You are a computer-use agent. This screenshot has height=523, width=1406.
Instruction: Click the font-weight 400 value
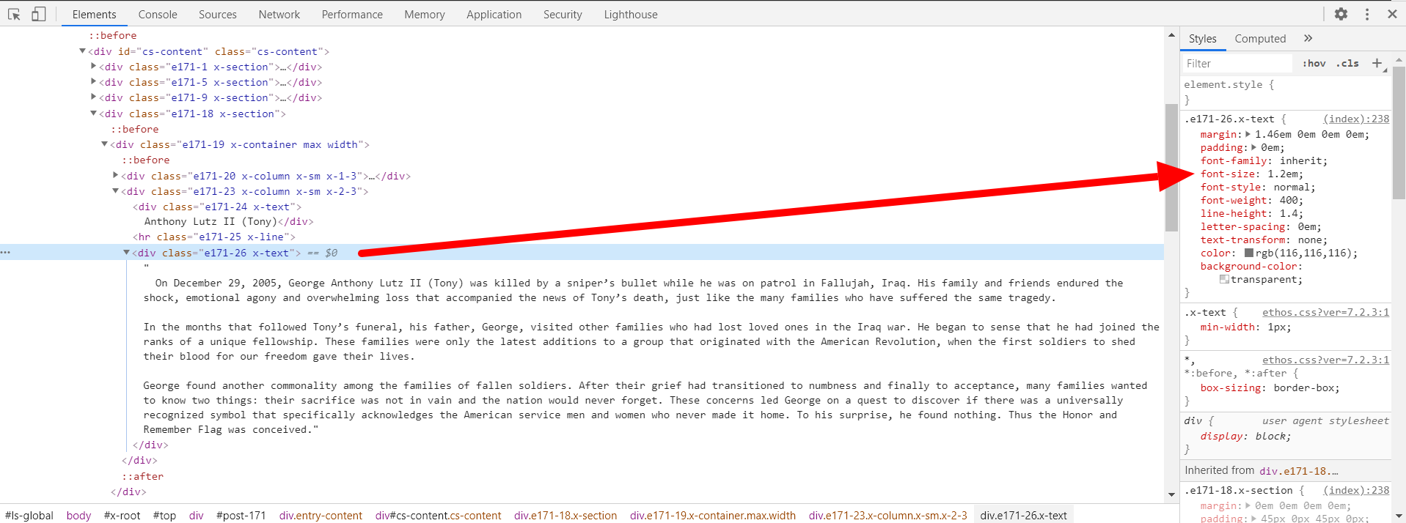[1289, 200]
